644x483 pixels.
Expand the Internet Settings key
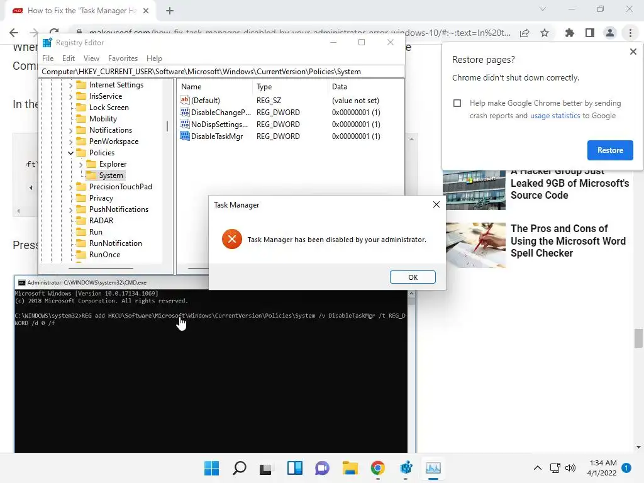[70, 86]
